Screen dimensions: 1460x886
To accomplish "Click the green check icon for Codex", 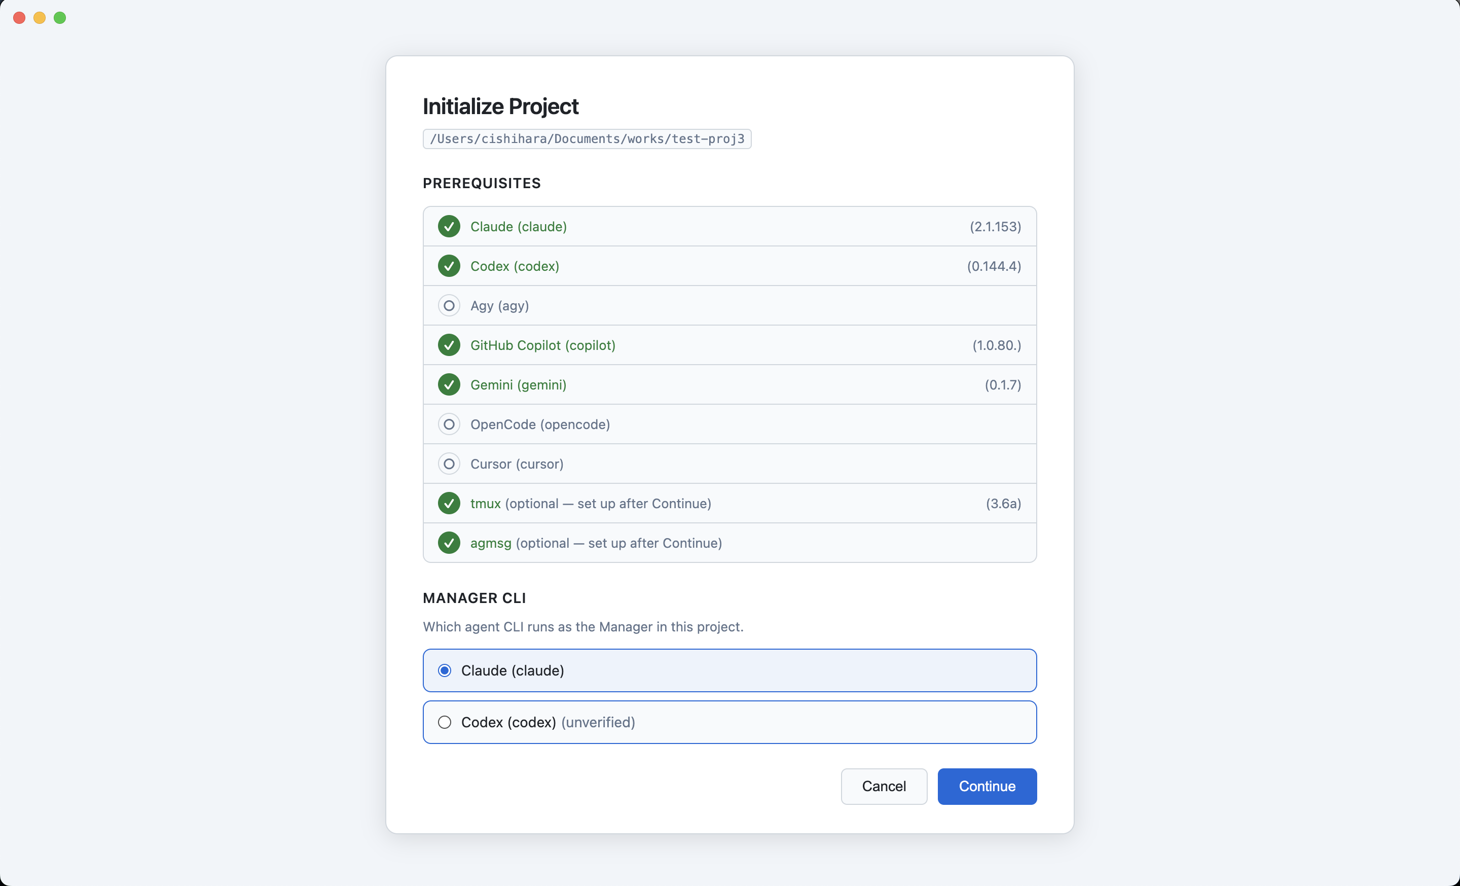I will (449, 266).
